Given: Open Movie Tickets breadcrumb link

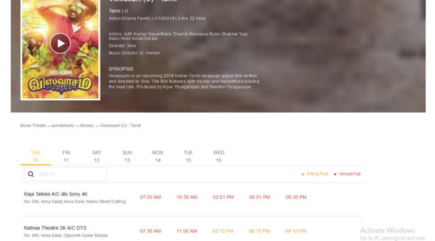Looking at the screenshot, I should [x=33, y=126].
